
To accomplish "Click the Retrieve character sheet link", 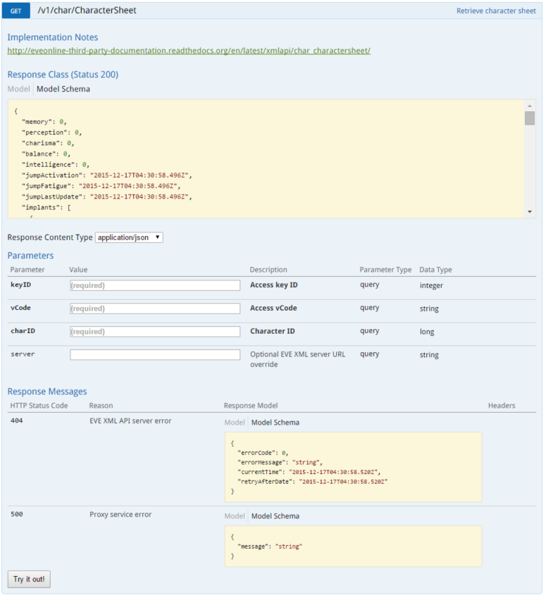I will (x=496, y=11).
